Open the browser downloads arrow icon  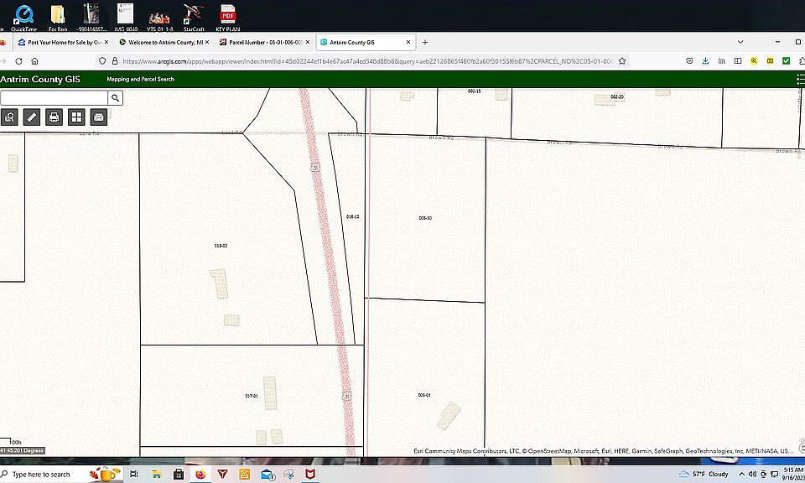[x=705, y=61]
